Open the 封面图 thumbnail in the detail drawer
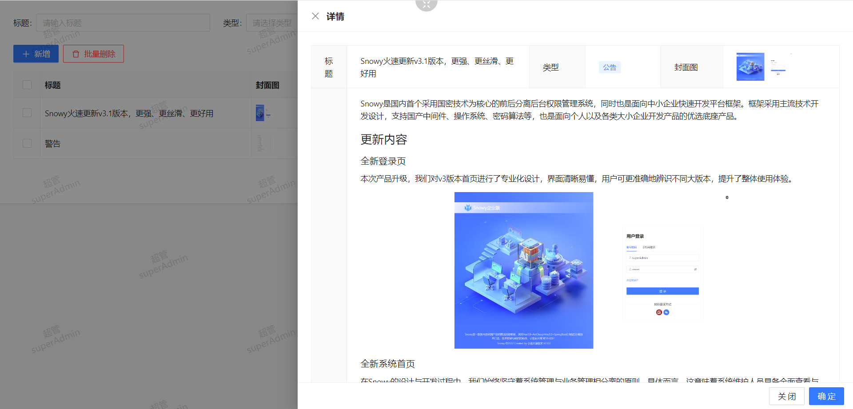The height and width of the screenshot is (409, 853). click(x=764, y=67)
